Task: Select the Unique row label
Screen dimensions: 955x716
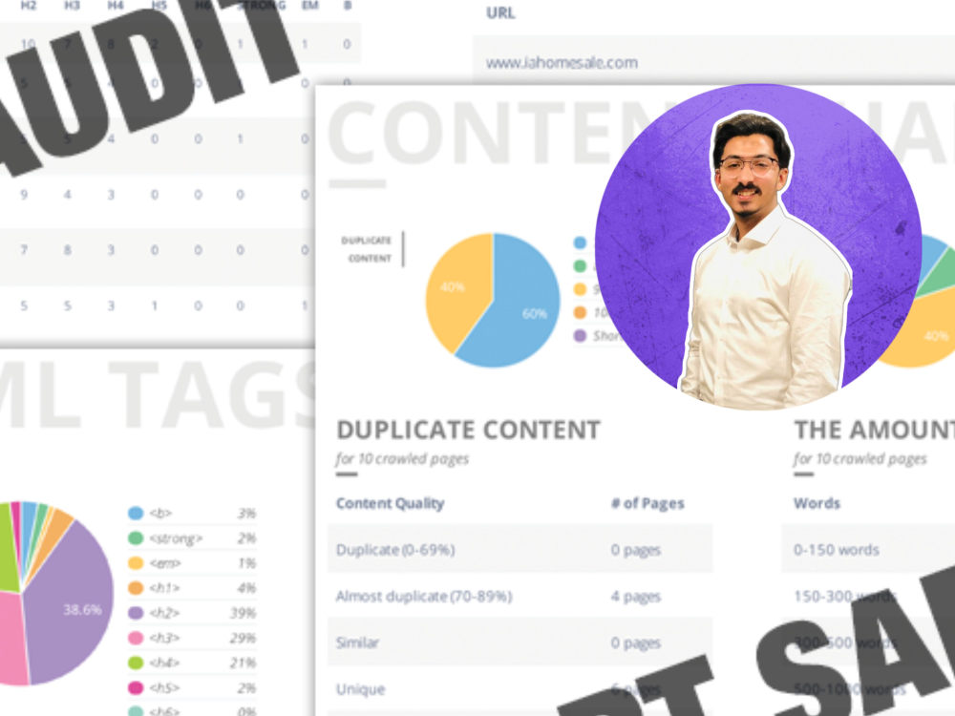Action: click(x=361, y=689)
